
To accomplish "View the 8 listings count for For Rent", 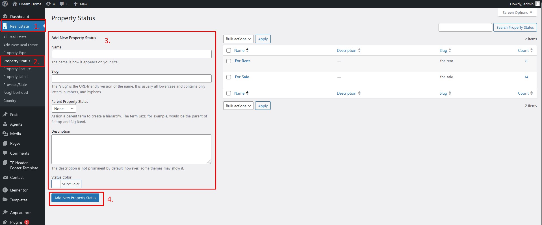I will click(526, 61).
